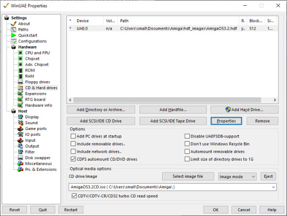
Task: Check Limit size of directory drives to 1G
Action: [x=187, y=159]
